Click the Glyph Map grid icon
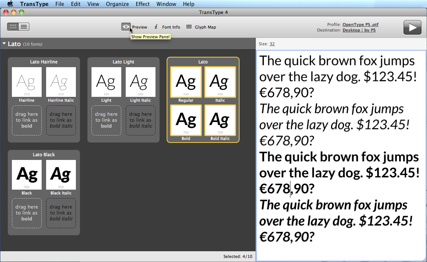427x262 pixels. coord(189,27)
